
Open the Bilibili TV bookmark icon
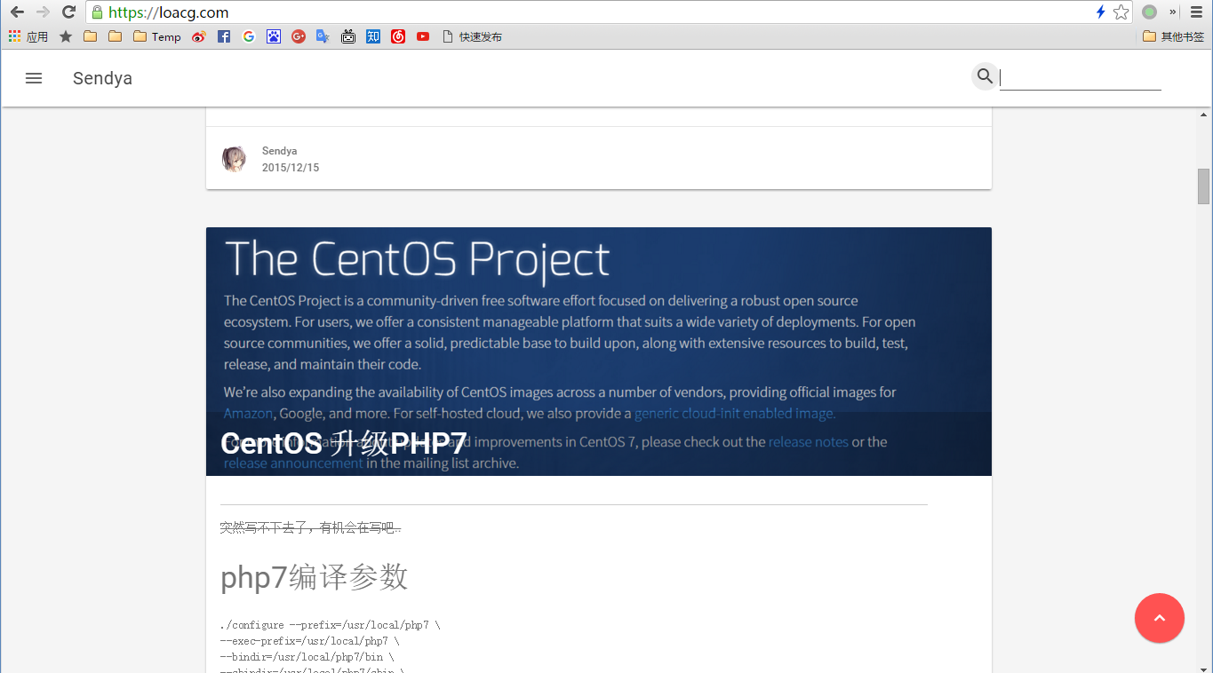(348, 36)
